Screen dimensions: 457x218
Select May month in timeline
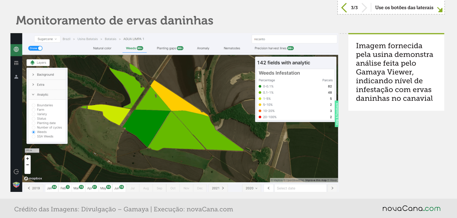click(106, 188)
